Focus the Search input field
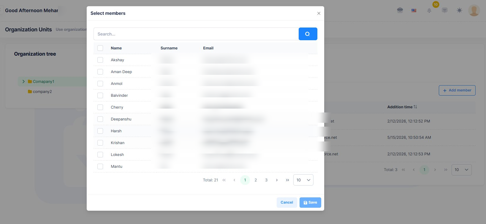Image resolution: width=486 pixels, height=224 pixels. [x=196, y=34]
